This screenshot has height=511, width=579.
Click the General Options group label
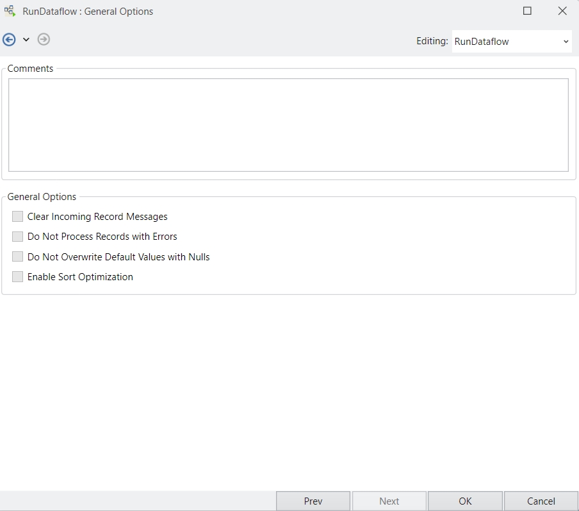(x=42, y=197)
